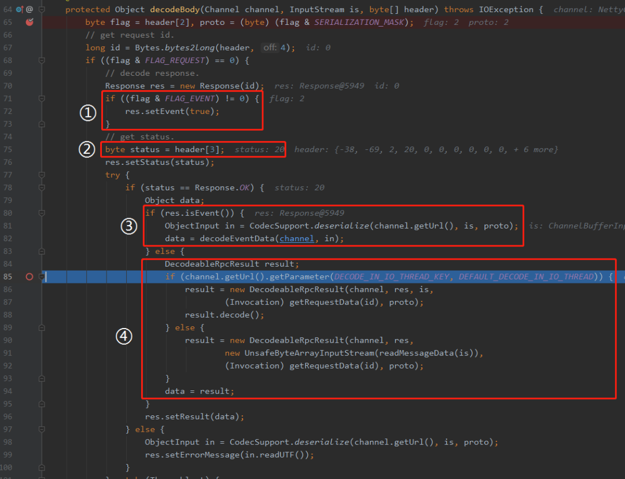The width and height of the screenshot is (625, 479).
Task: Collapse the try block fold marker at line 77
Action: (42, 175)
